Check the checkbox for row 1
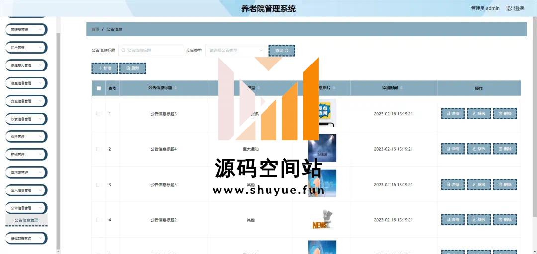This screenshot has width=537, height=254. coord(98,114)
